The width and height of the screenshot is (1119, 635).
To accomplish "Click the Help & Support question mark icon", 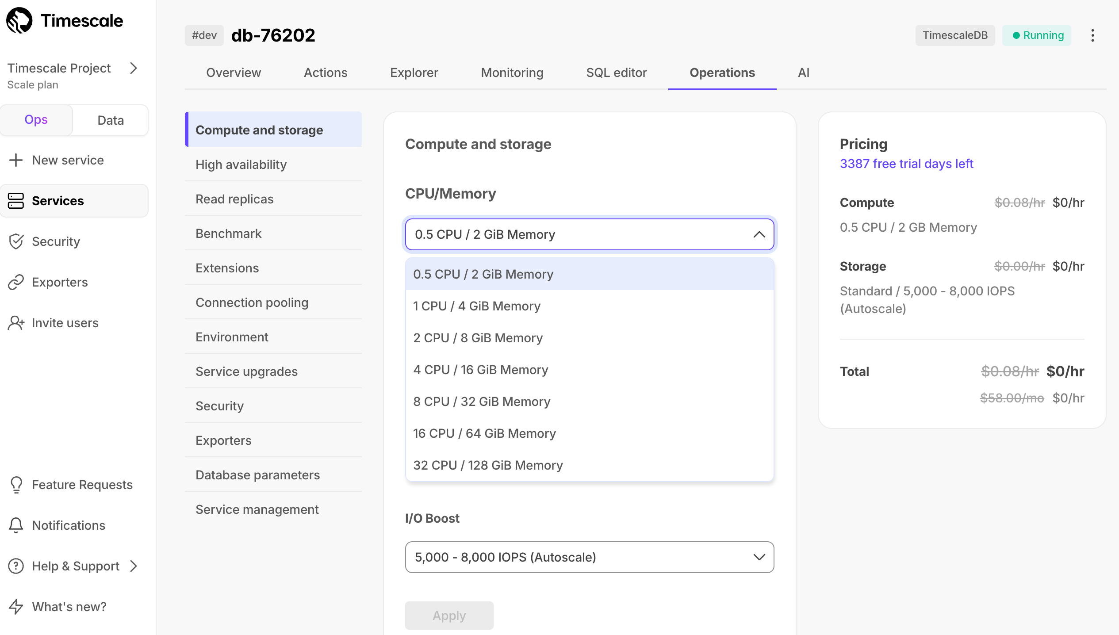I will click(16, 566).
